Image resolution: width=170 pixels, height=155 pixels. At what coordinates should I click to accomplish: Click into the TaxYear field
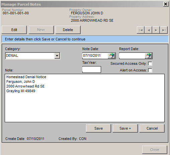click(x=92, y=69)
